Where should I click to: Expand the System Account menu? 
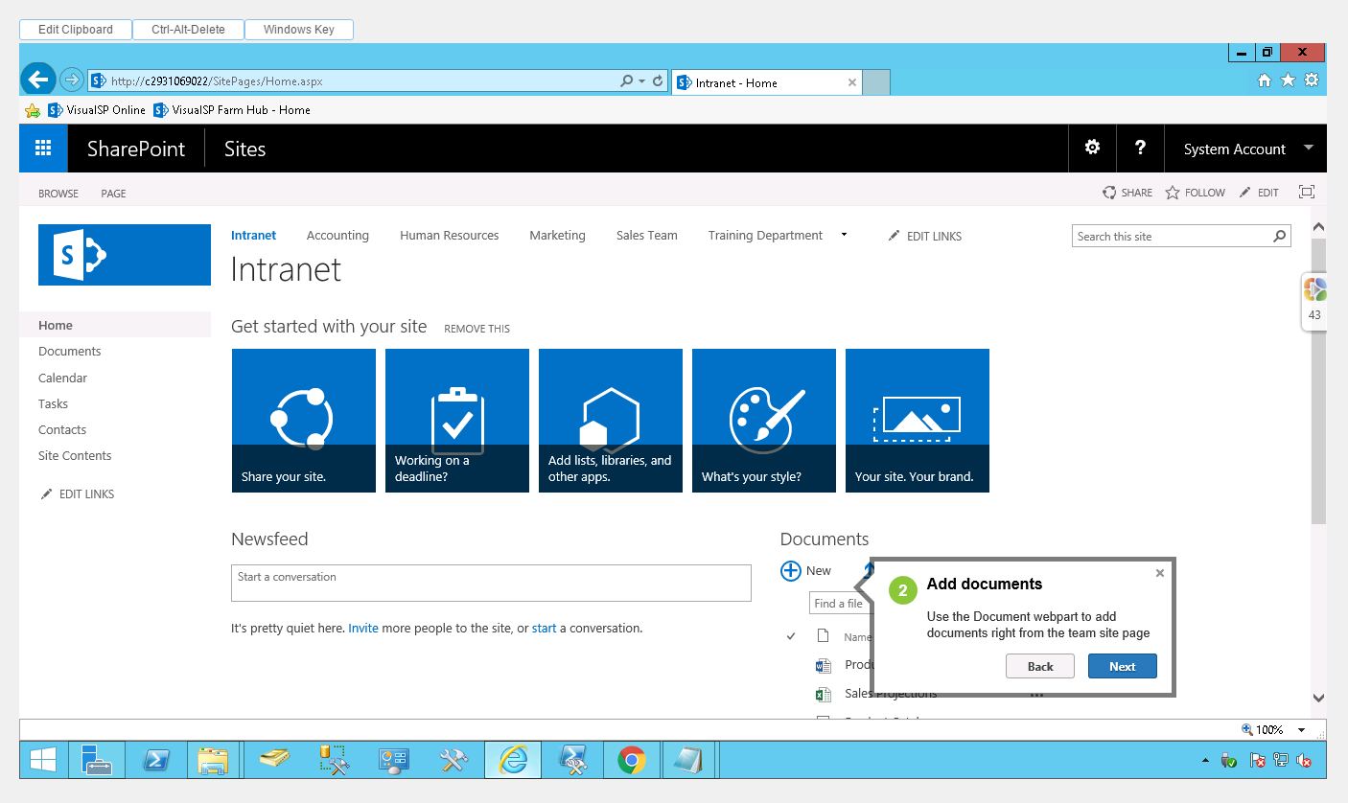pos(1247,149)
